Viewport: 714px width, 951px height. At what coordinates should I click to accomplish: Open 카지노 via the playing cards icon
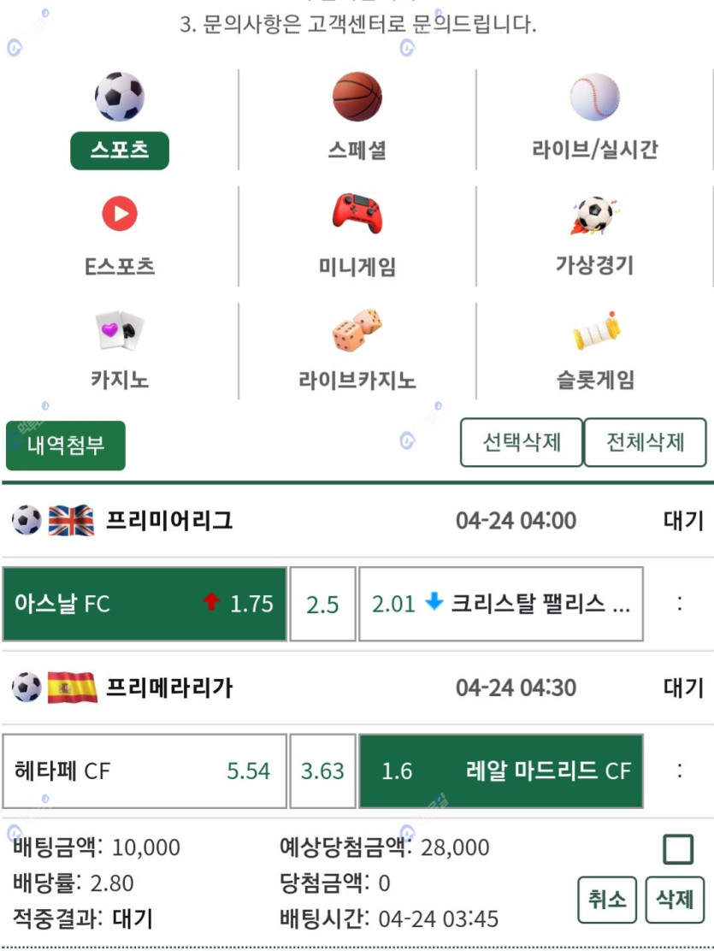click(120, 331)
